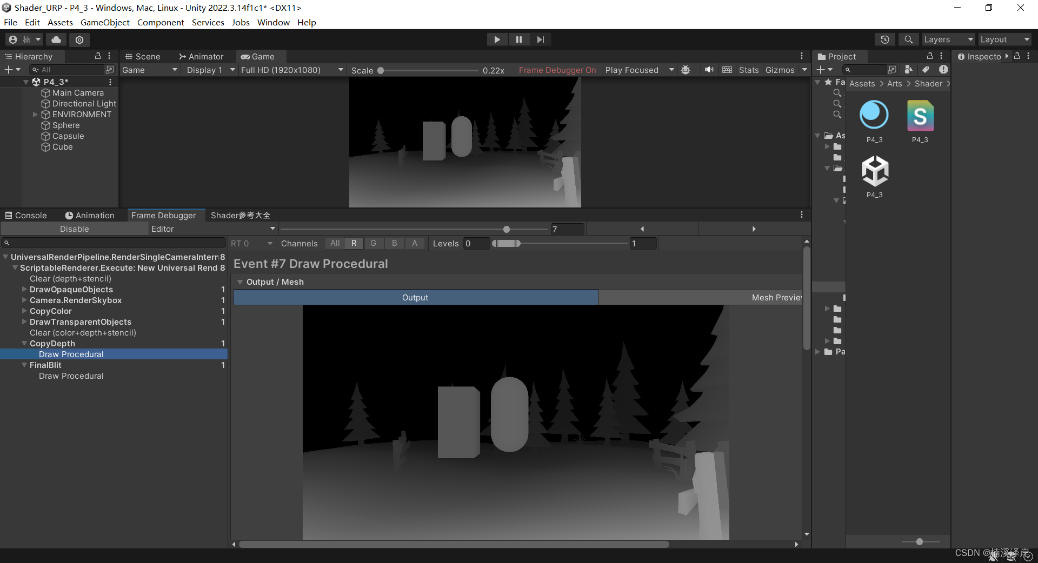Toggle Mute Audio in the Game view

pos(709,70)
